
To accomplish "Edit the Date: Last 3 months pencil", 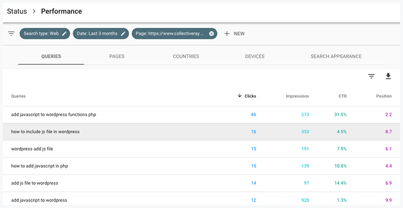I will pyautogui.click(x=123, y=33).
